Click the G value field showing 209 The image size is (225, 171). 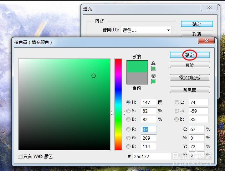coord(149,138)
